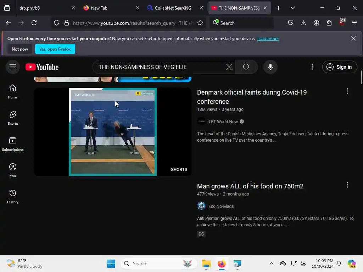Viewport: 363px width, 272px height.
Task: Click the Windows taskbar Search box
Action: (x=158, y=263)
